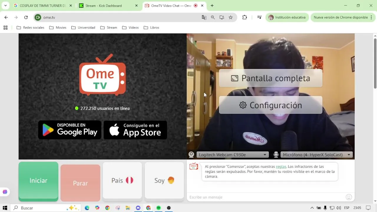
Task: Click the OmeTV avatar in chat message
Action: [x=194, y=166]
